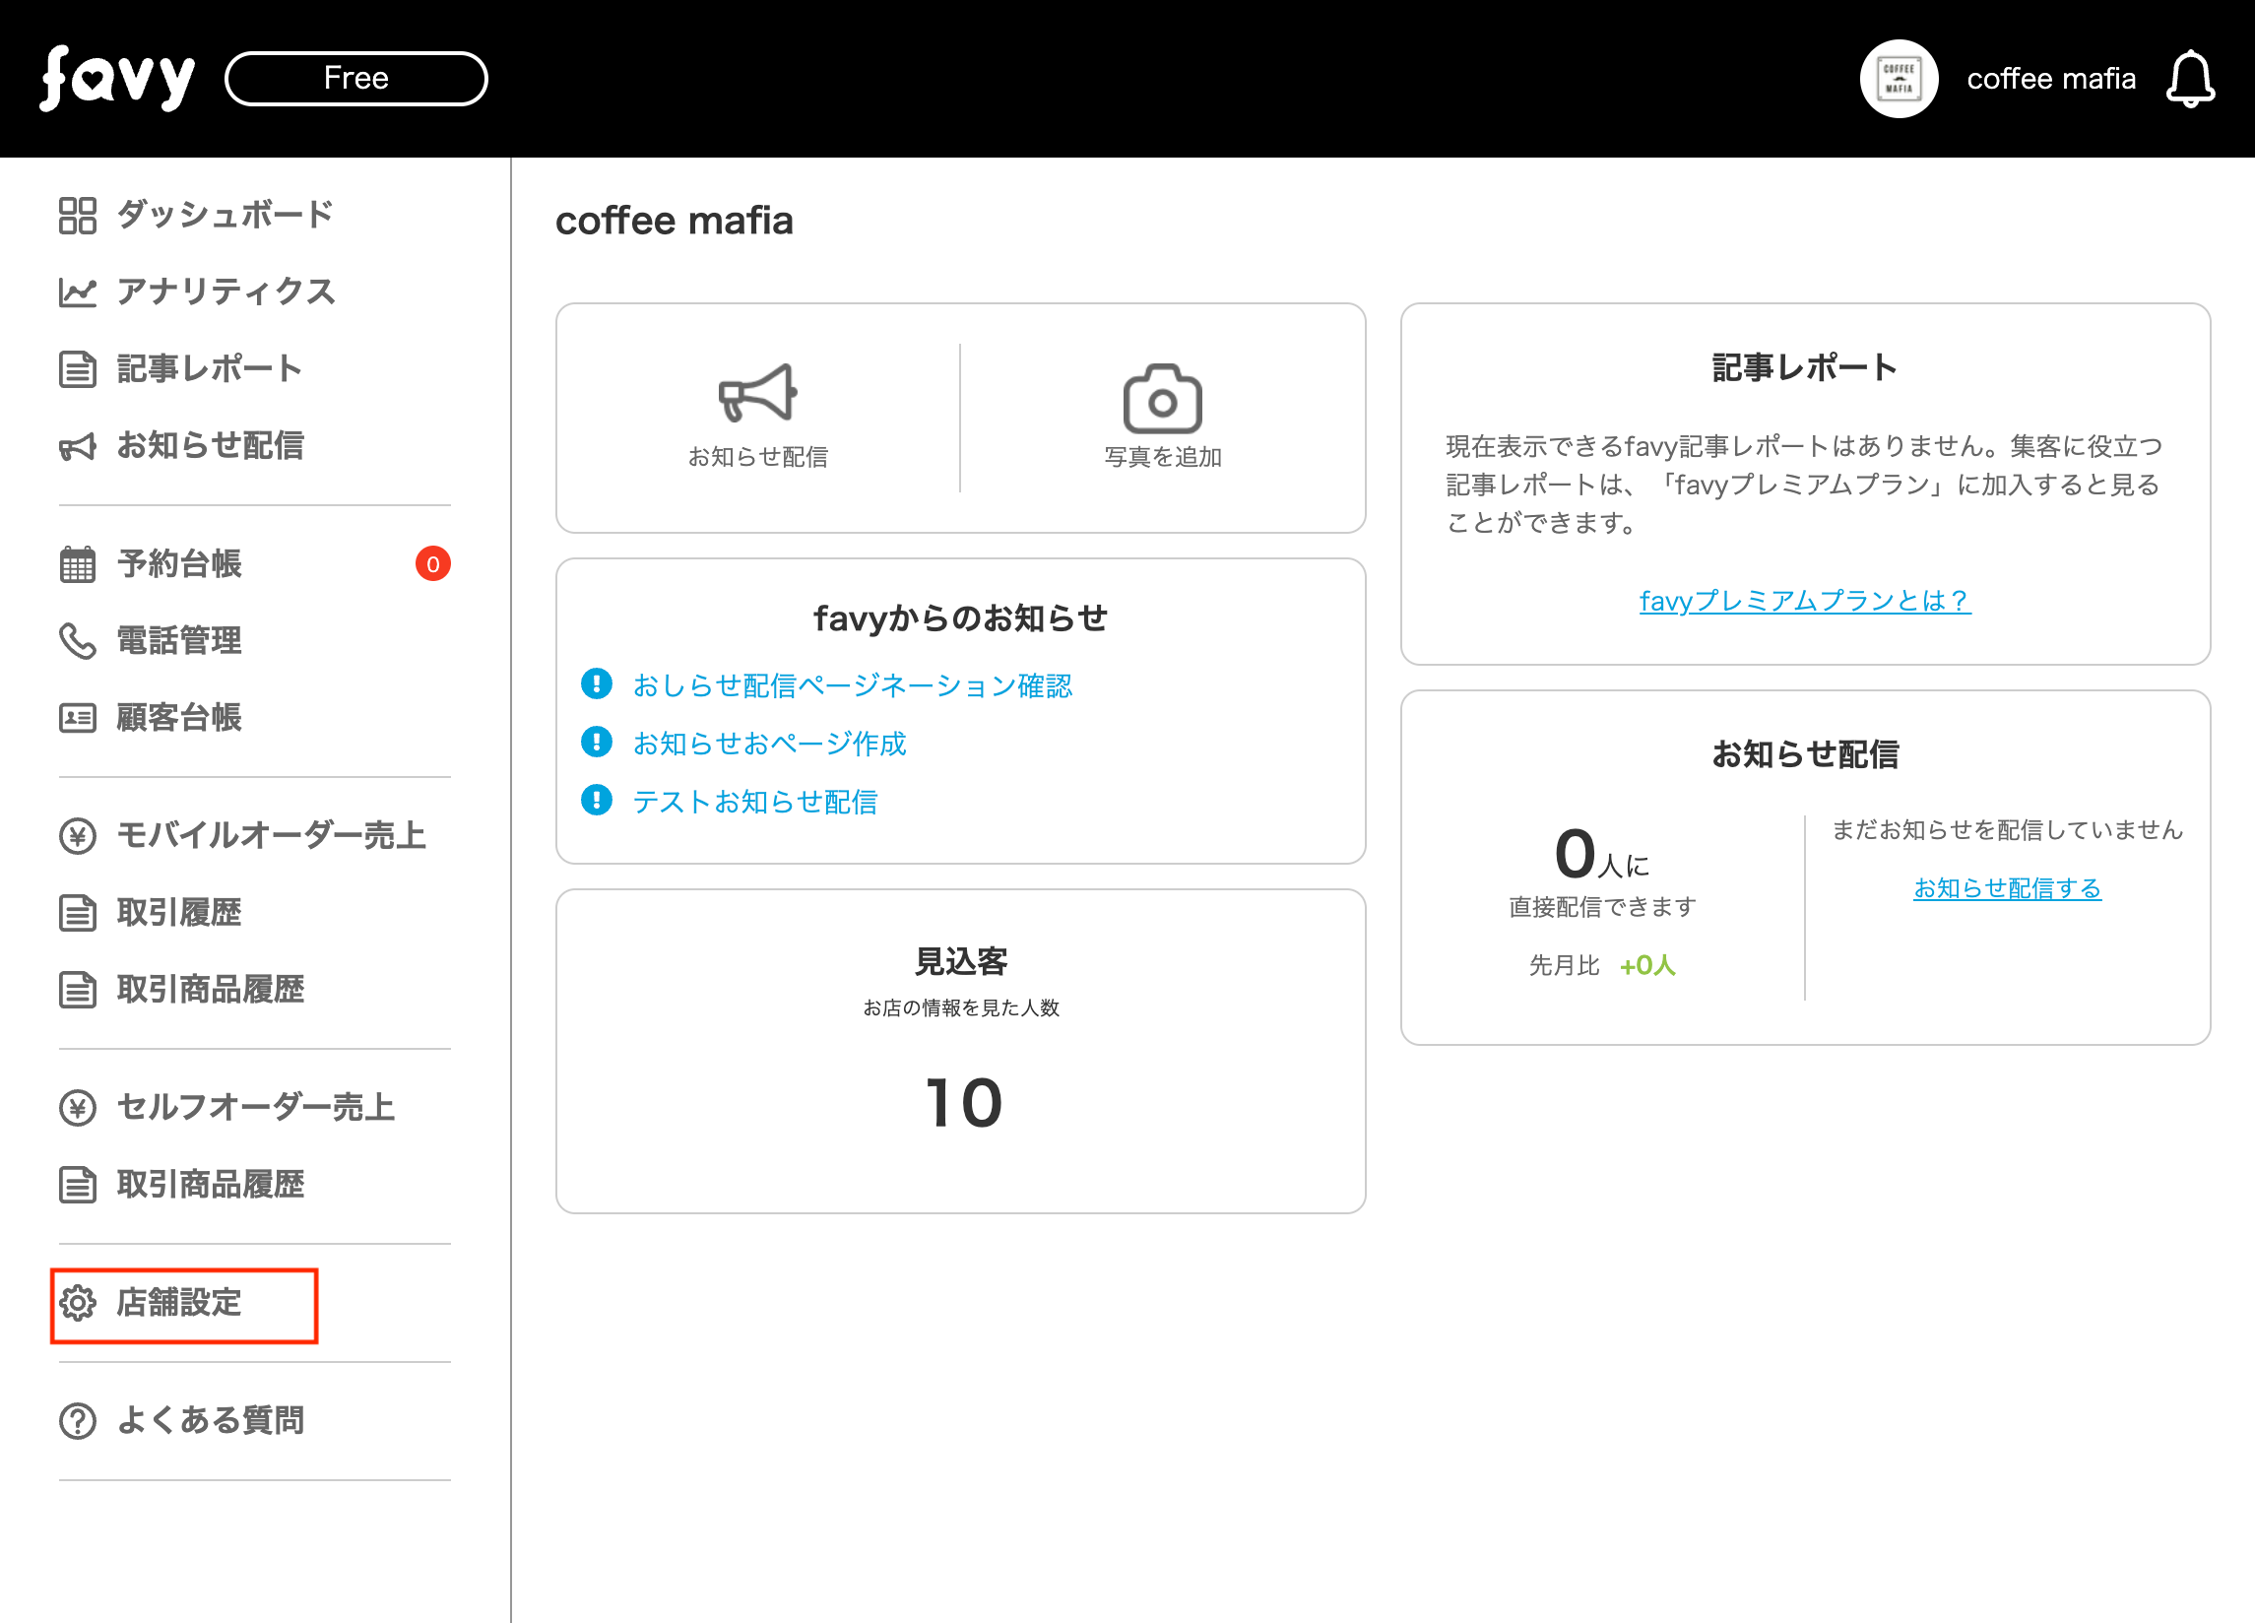
Task: Click the よくある質問 question mark icon
Action: tap(78, 1421)
